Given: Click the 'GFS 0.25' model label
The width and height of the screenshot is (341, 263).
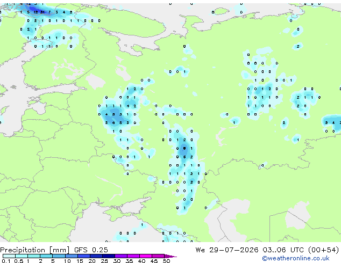Looking at the screenshot, I should coord(91,250).
